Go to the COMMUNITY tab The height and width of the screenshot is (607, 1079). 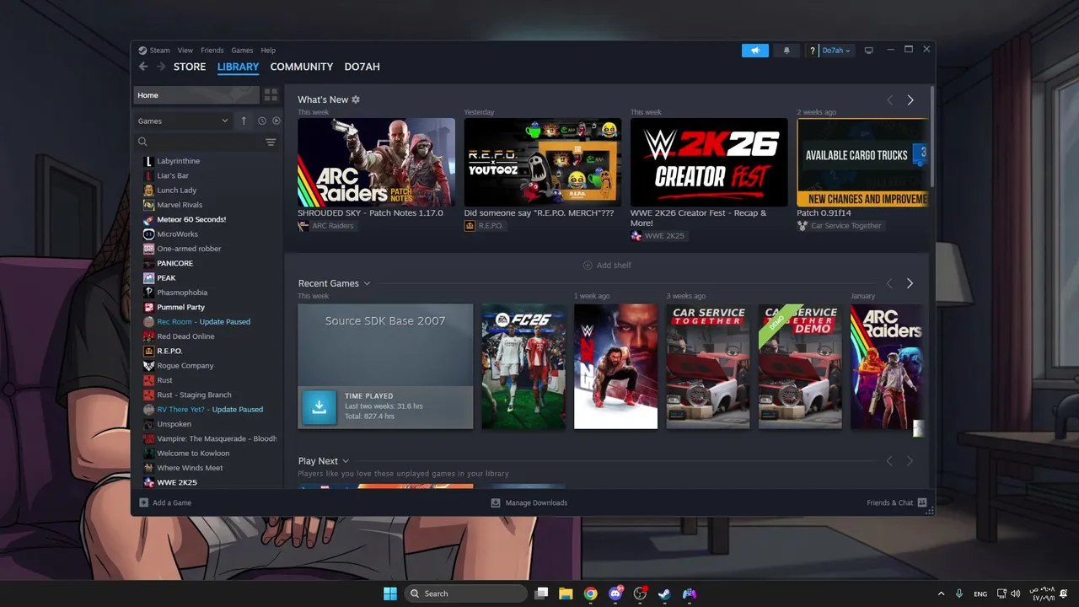[x=302, y=67]
